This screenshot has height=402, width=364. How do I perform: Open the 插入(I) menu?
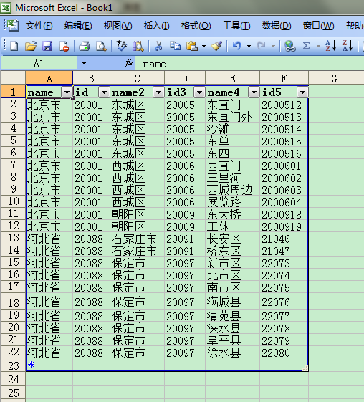coord(156,26)
